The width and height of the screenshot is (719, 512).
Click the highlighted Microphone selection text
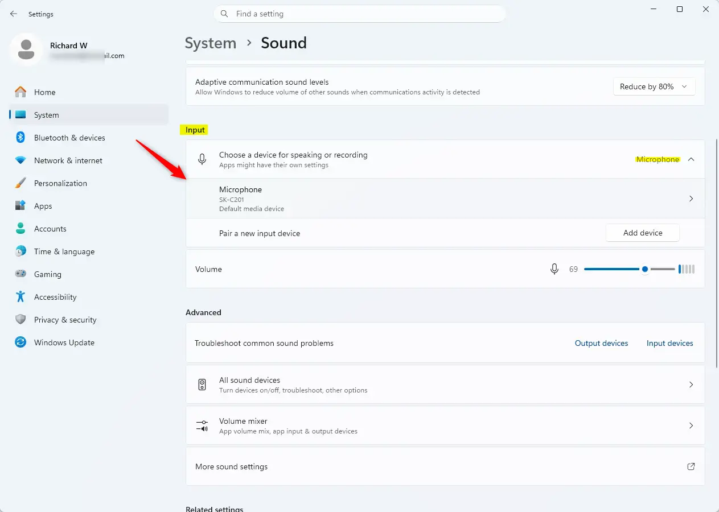click(658, 159)
